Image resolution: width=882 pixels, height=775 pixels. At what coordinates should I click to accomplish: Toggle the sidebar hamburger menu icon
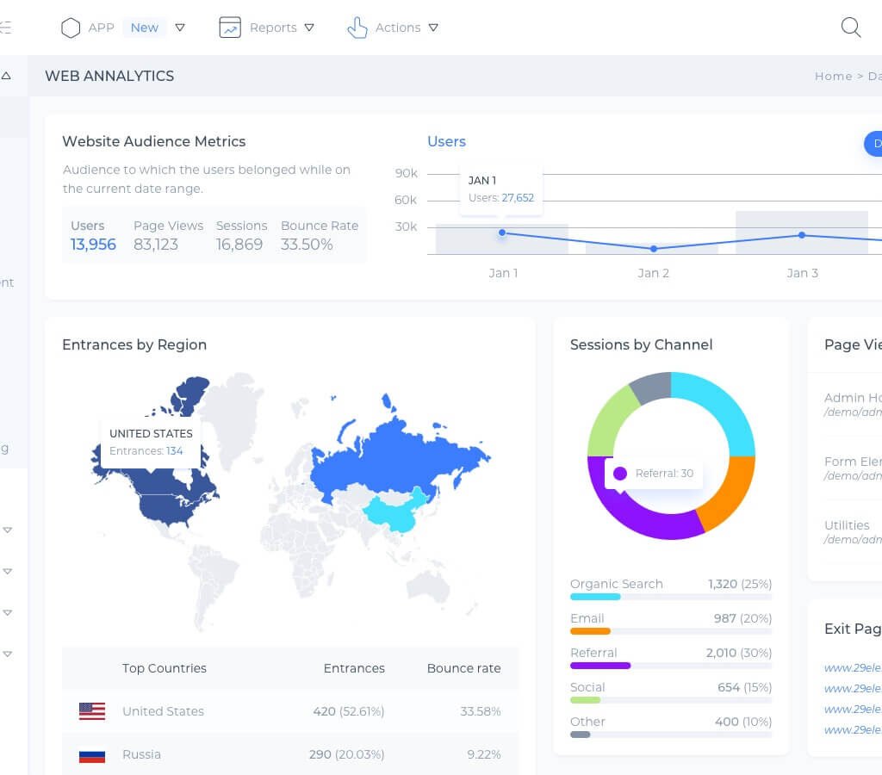click(5, 28)
